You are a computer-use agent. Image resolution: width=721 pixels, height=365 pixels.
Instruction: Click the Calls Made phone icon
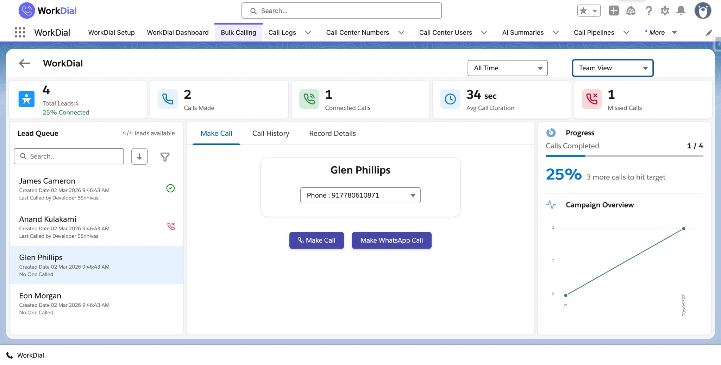pyautogui.click(x=168, y=99)
